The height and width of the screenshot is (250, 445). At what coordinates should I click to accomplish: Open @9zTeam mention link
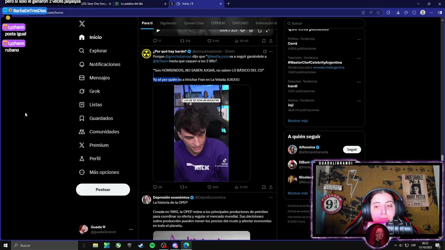161,61
